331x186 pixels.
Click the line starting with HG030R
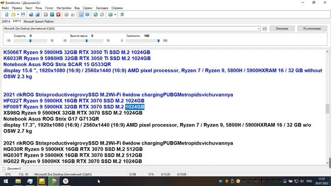tap(73, 149)
